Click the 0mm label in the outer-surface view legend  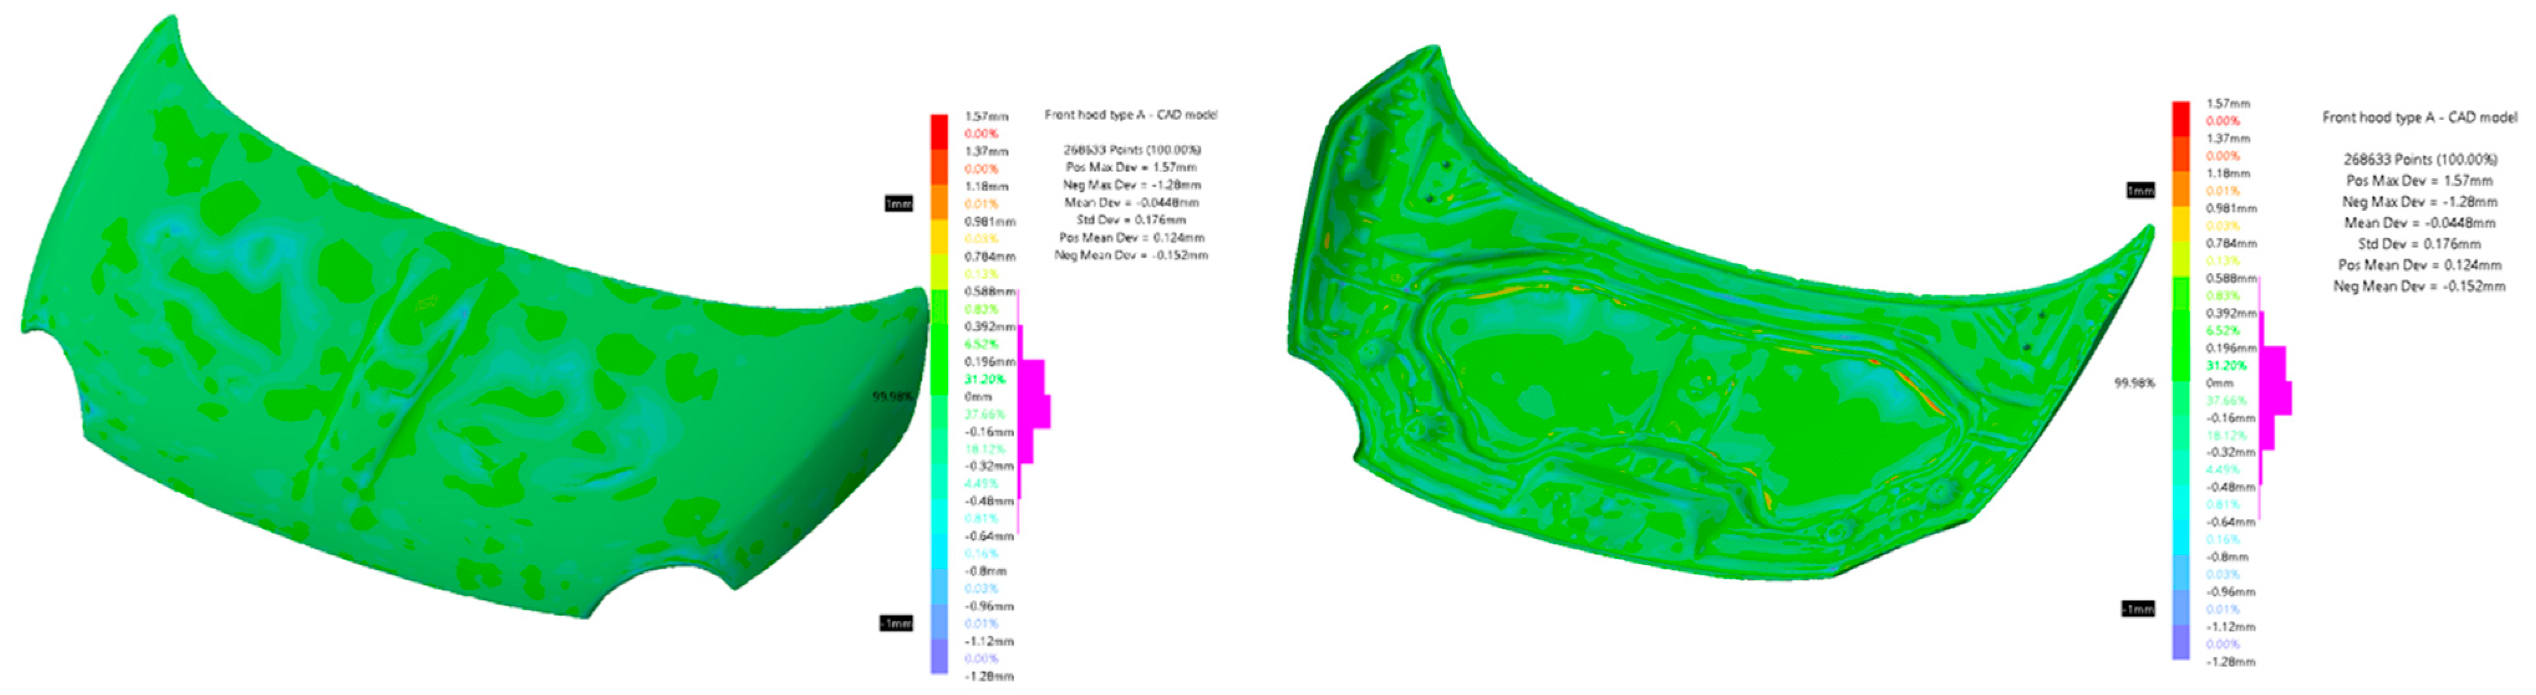pos(977,396)
